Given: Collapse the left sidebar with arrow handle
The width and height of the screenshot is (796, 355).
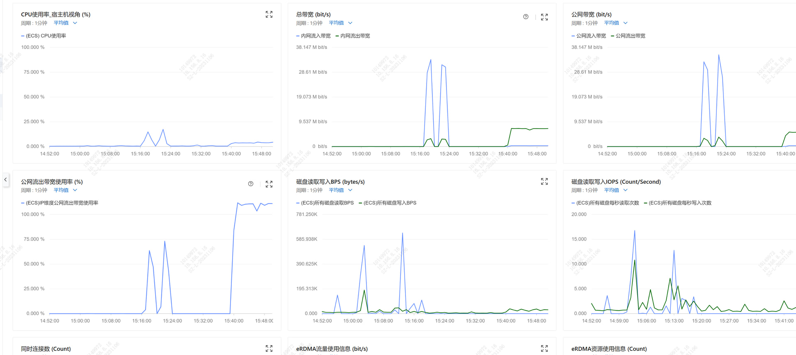Looking at the screenshot, I should (x=5, y=180).
